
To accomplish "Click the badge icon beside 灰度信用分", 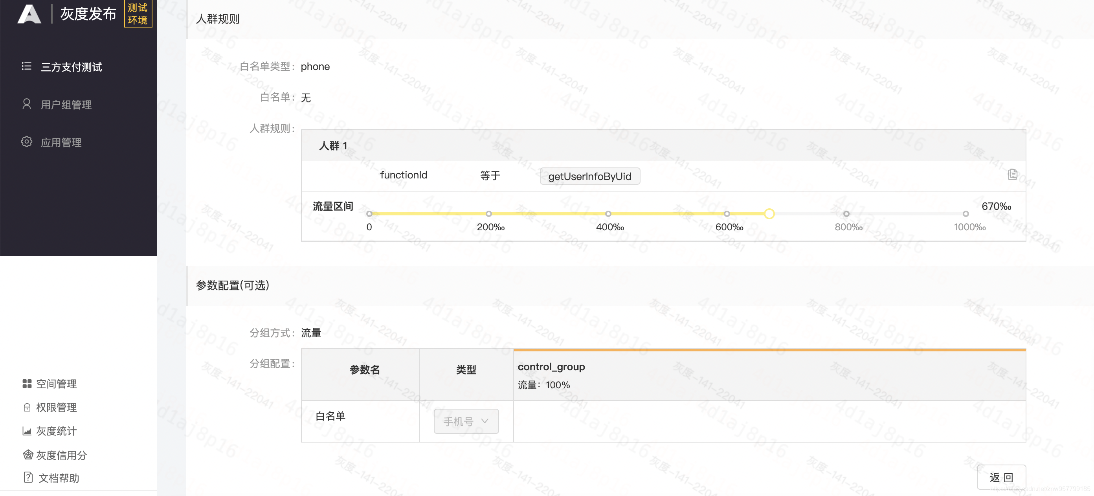I will click(28, 455).
